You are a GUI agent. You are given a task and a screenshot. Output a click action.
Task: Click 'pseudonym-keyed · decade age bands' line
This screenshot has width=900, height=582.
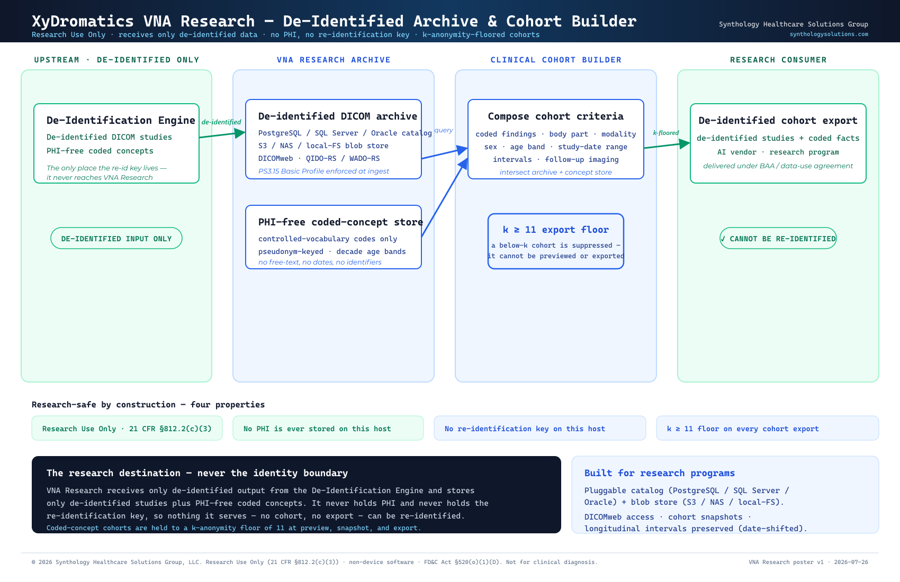point(332,252)
